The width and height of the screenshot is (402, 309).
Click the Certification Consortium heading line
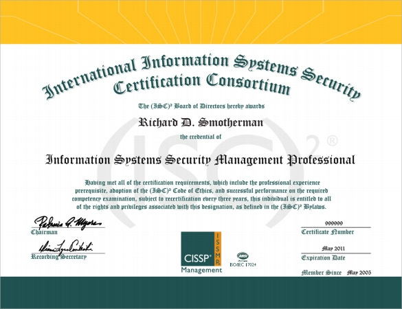tap(202, 84)
